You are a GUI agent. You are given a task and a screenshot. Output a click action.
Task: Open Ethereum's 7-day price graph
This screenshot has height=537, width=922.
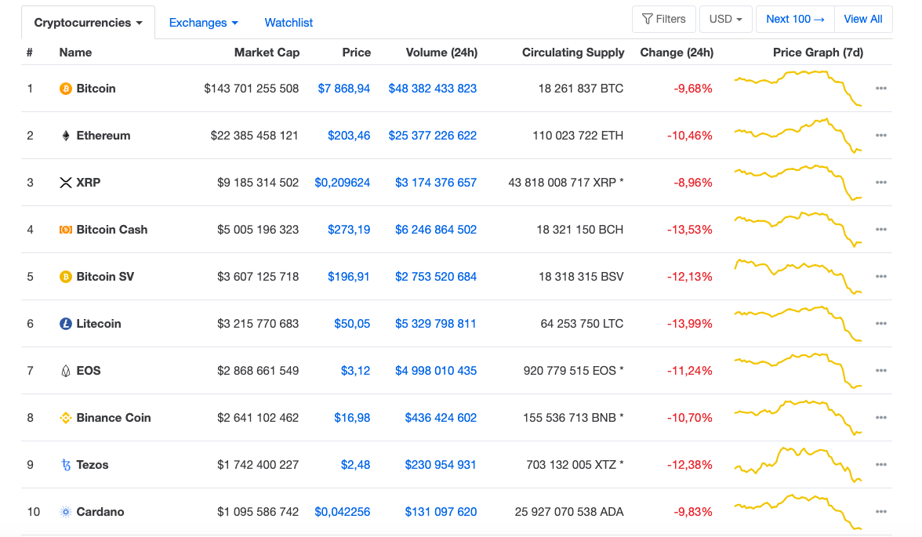tap(798, 135)
